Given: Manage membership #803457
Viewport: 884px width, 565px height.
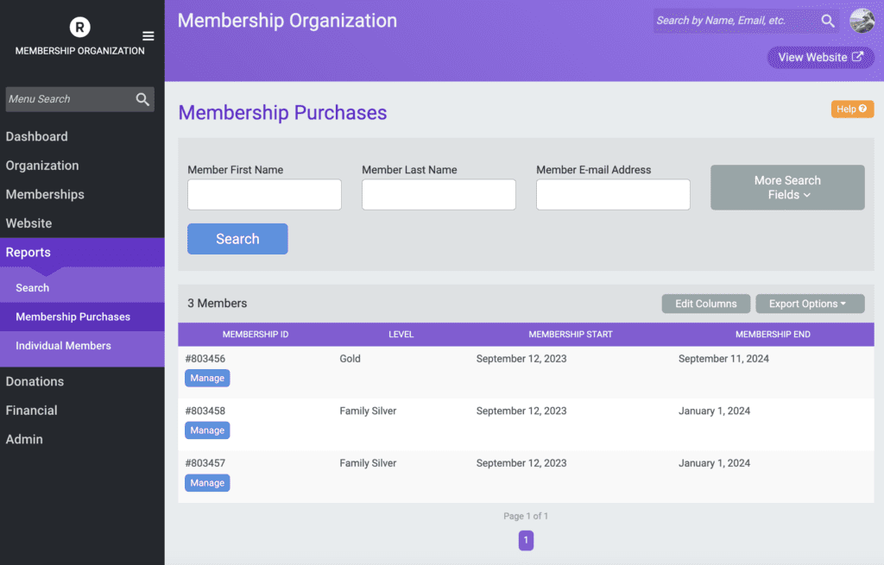Looking at the screenshot, I should [207, 483].
